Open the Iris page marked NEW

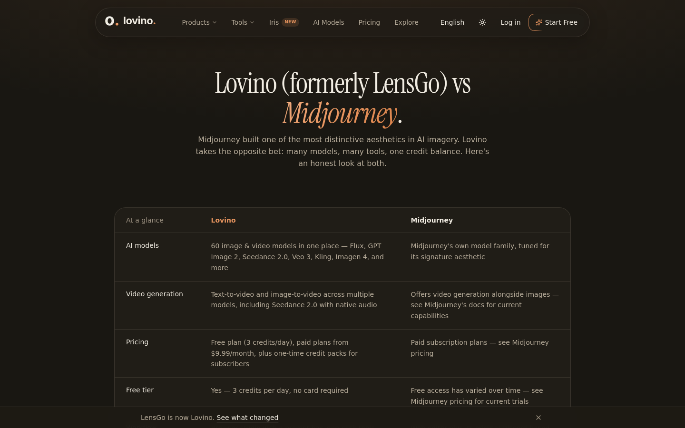click(284, 22)
